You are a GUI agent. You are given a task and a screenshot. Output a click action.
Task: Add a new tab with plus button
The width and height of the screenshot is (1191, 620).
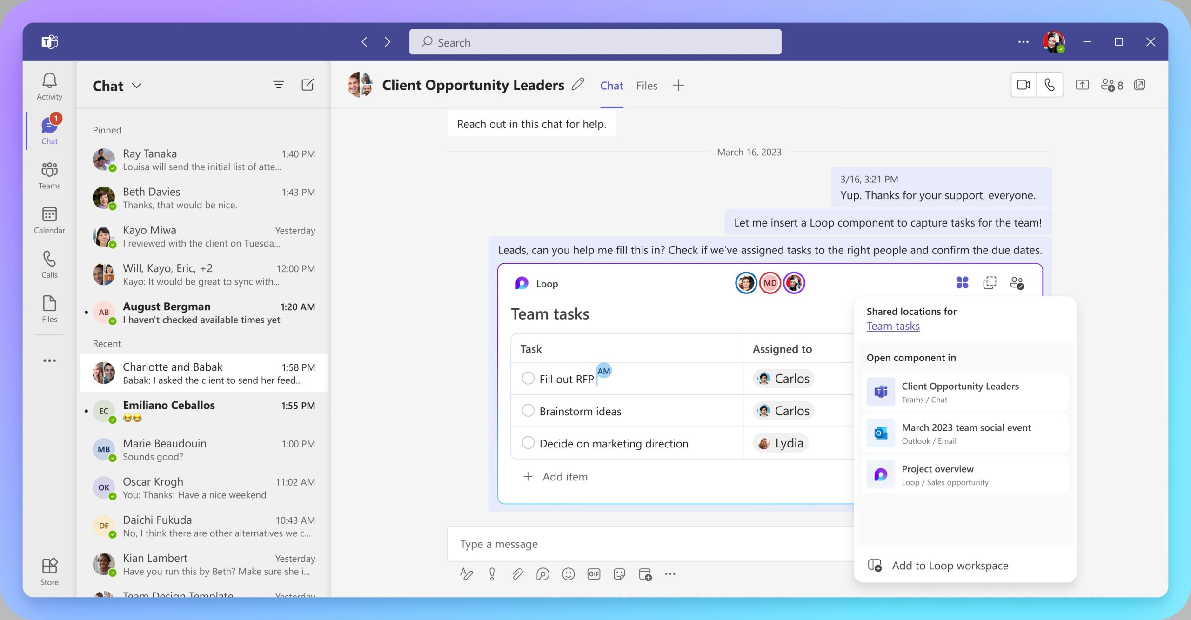point(678,86)
